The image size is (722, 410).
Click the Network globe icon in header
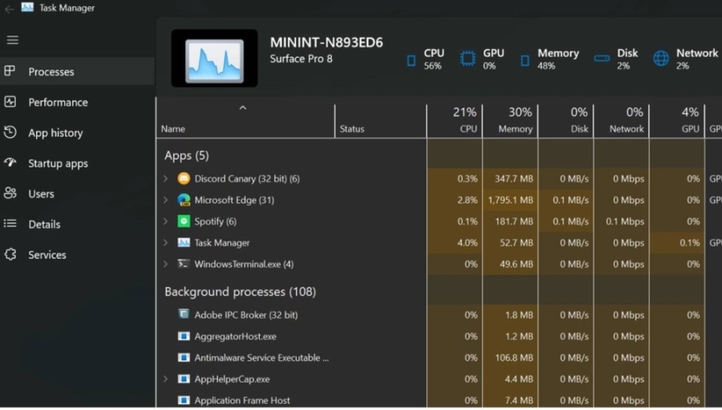661,58
